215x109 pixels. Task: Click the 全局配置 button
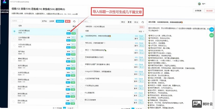pos(198,10)
